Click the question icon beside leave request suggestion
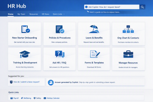The height and width of the screenshot is (102, 153). [11, 82]
